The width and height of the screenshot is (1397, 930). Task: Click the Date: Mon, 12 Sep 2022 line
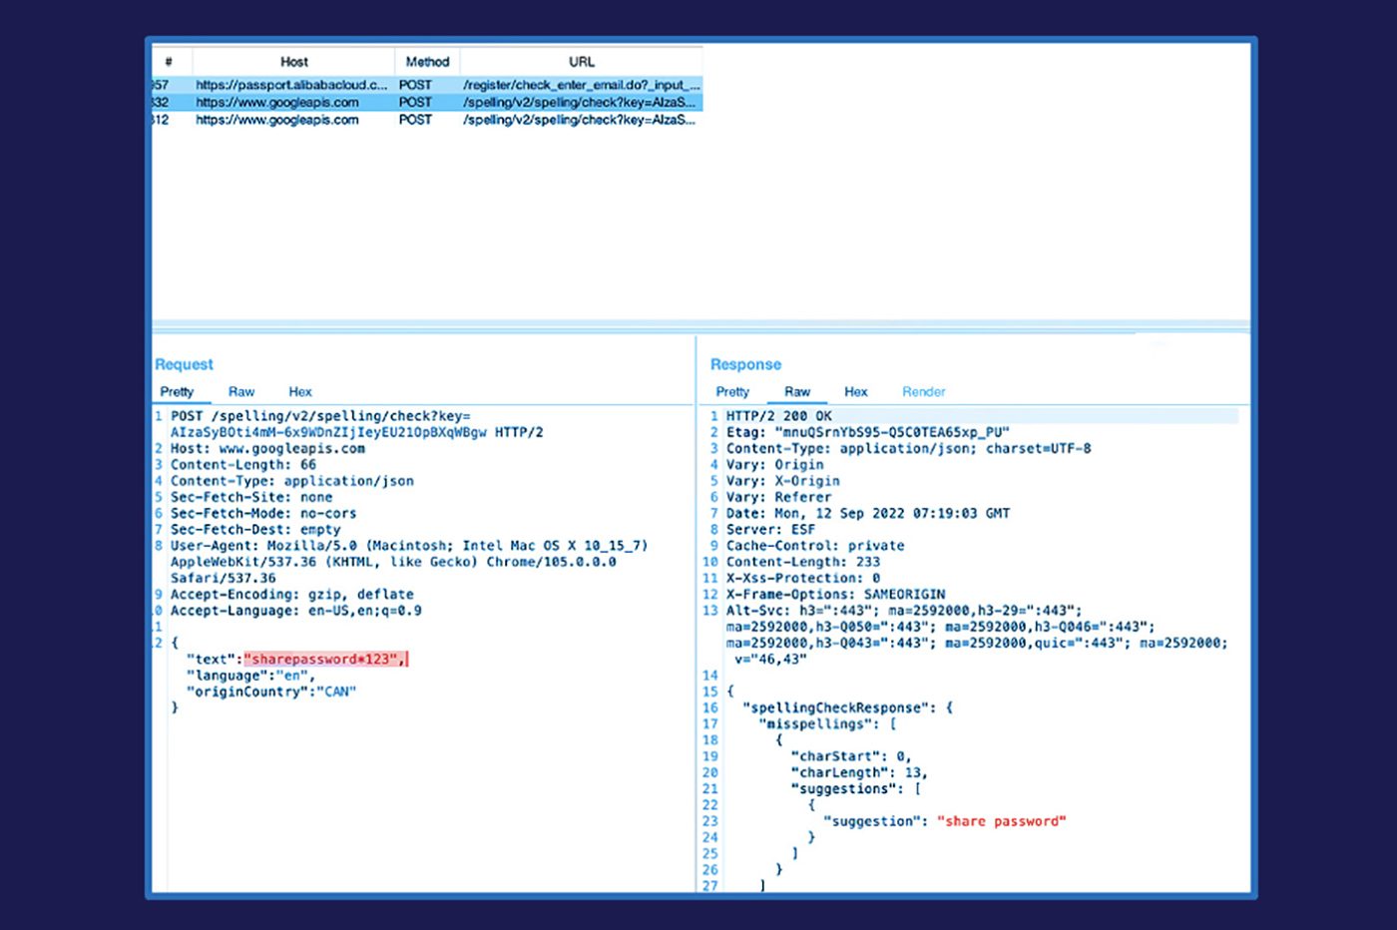(868, 513)
